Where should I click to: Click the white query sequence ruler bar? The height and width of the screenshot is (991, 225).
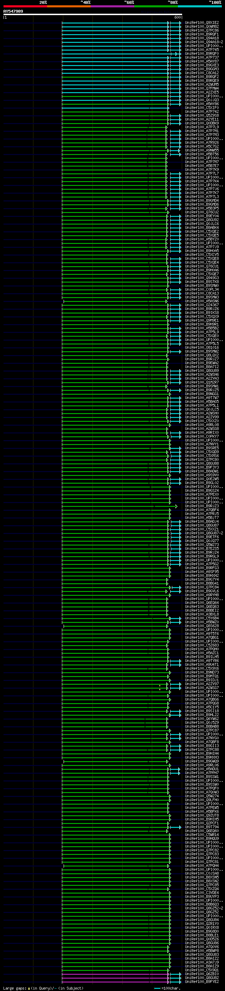[x=93, y=14]
